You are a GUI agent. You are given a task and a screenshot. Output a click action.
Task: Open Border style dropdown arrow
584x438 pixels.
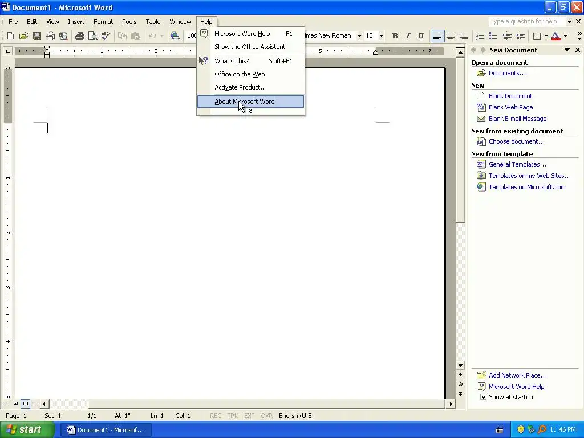(546, 36)
